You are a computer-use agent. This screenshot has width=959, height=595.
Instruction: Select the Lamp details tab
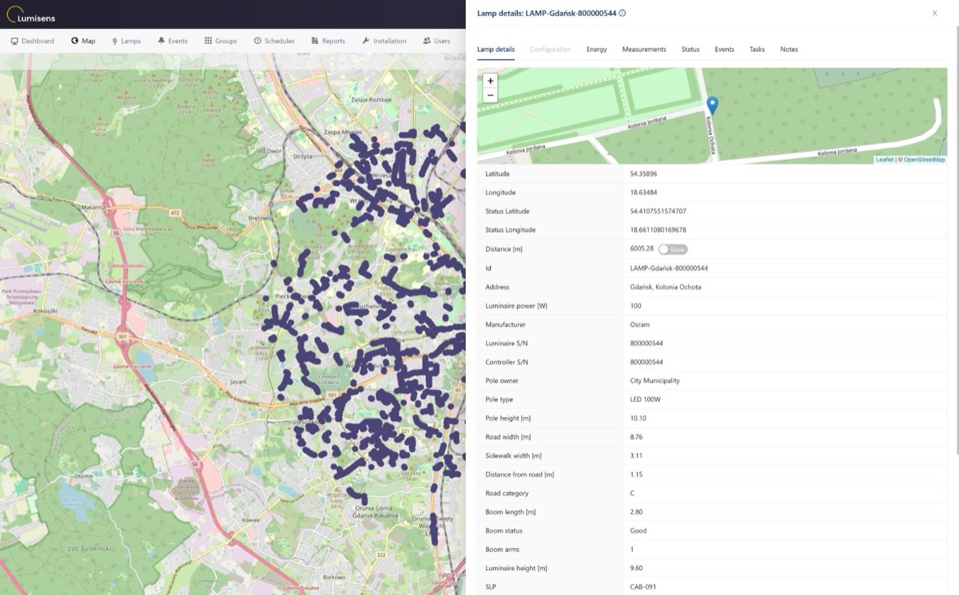click(x=496, y=50)
